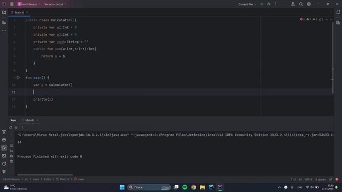Screen dimensions: 342x192
Task: Select the Run panel title label
Action: (13, 121)
